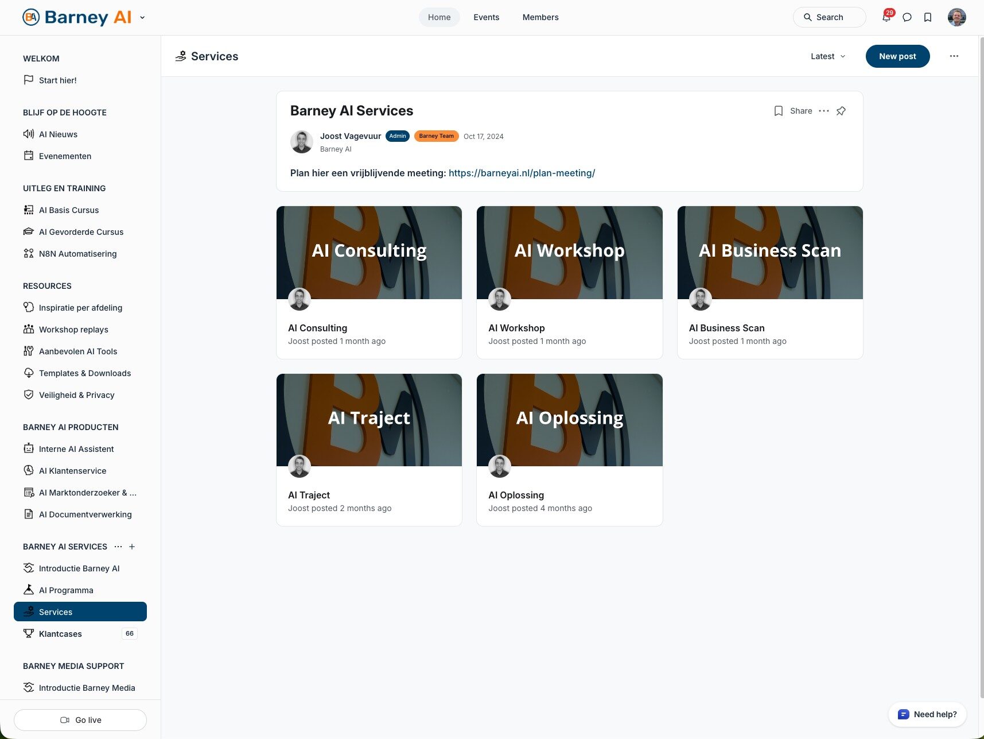
Task: Open the three-dot menu on the pinned post
Action: (824, 111)
